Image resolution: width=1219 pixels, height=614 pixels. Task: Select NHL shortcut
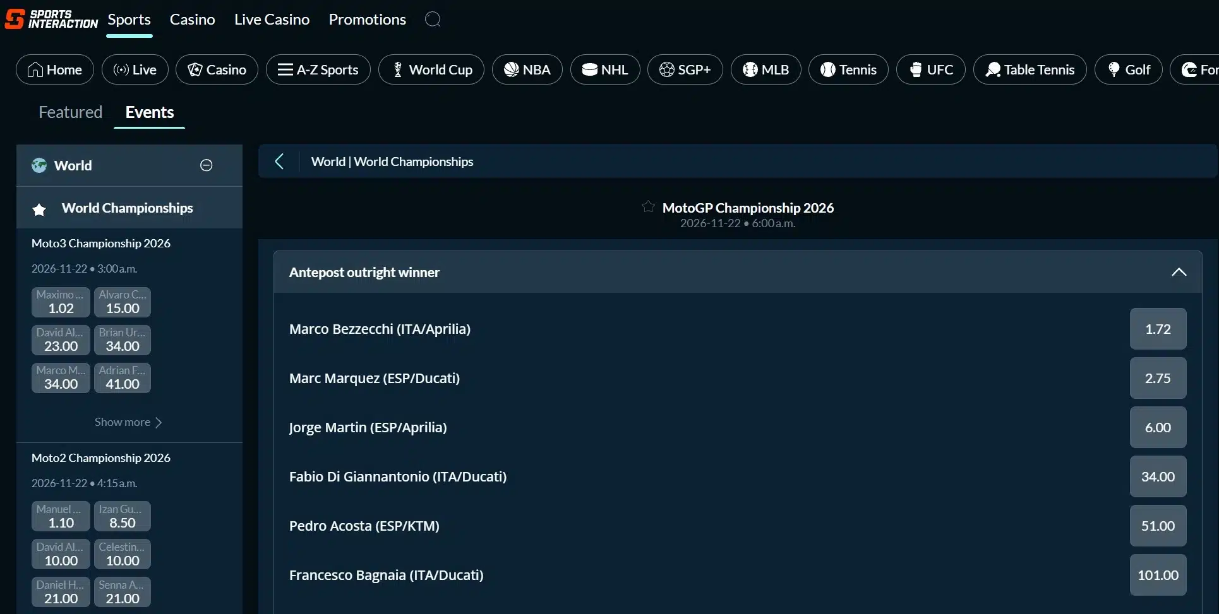click(x=605, y=69)
